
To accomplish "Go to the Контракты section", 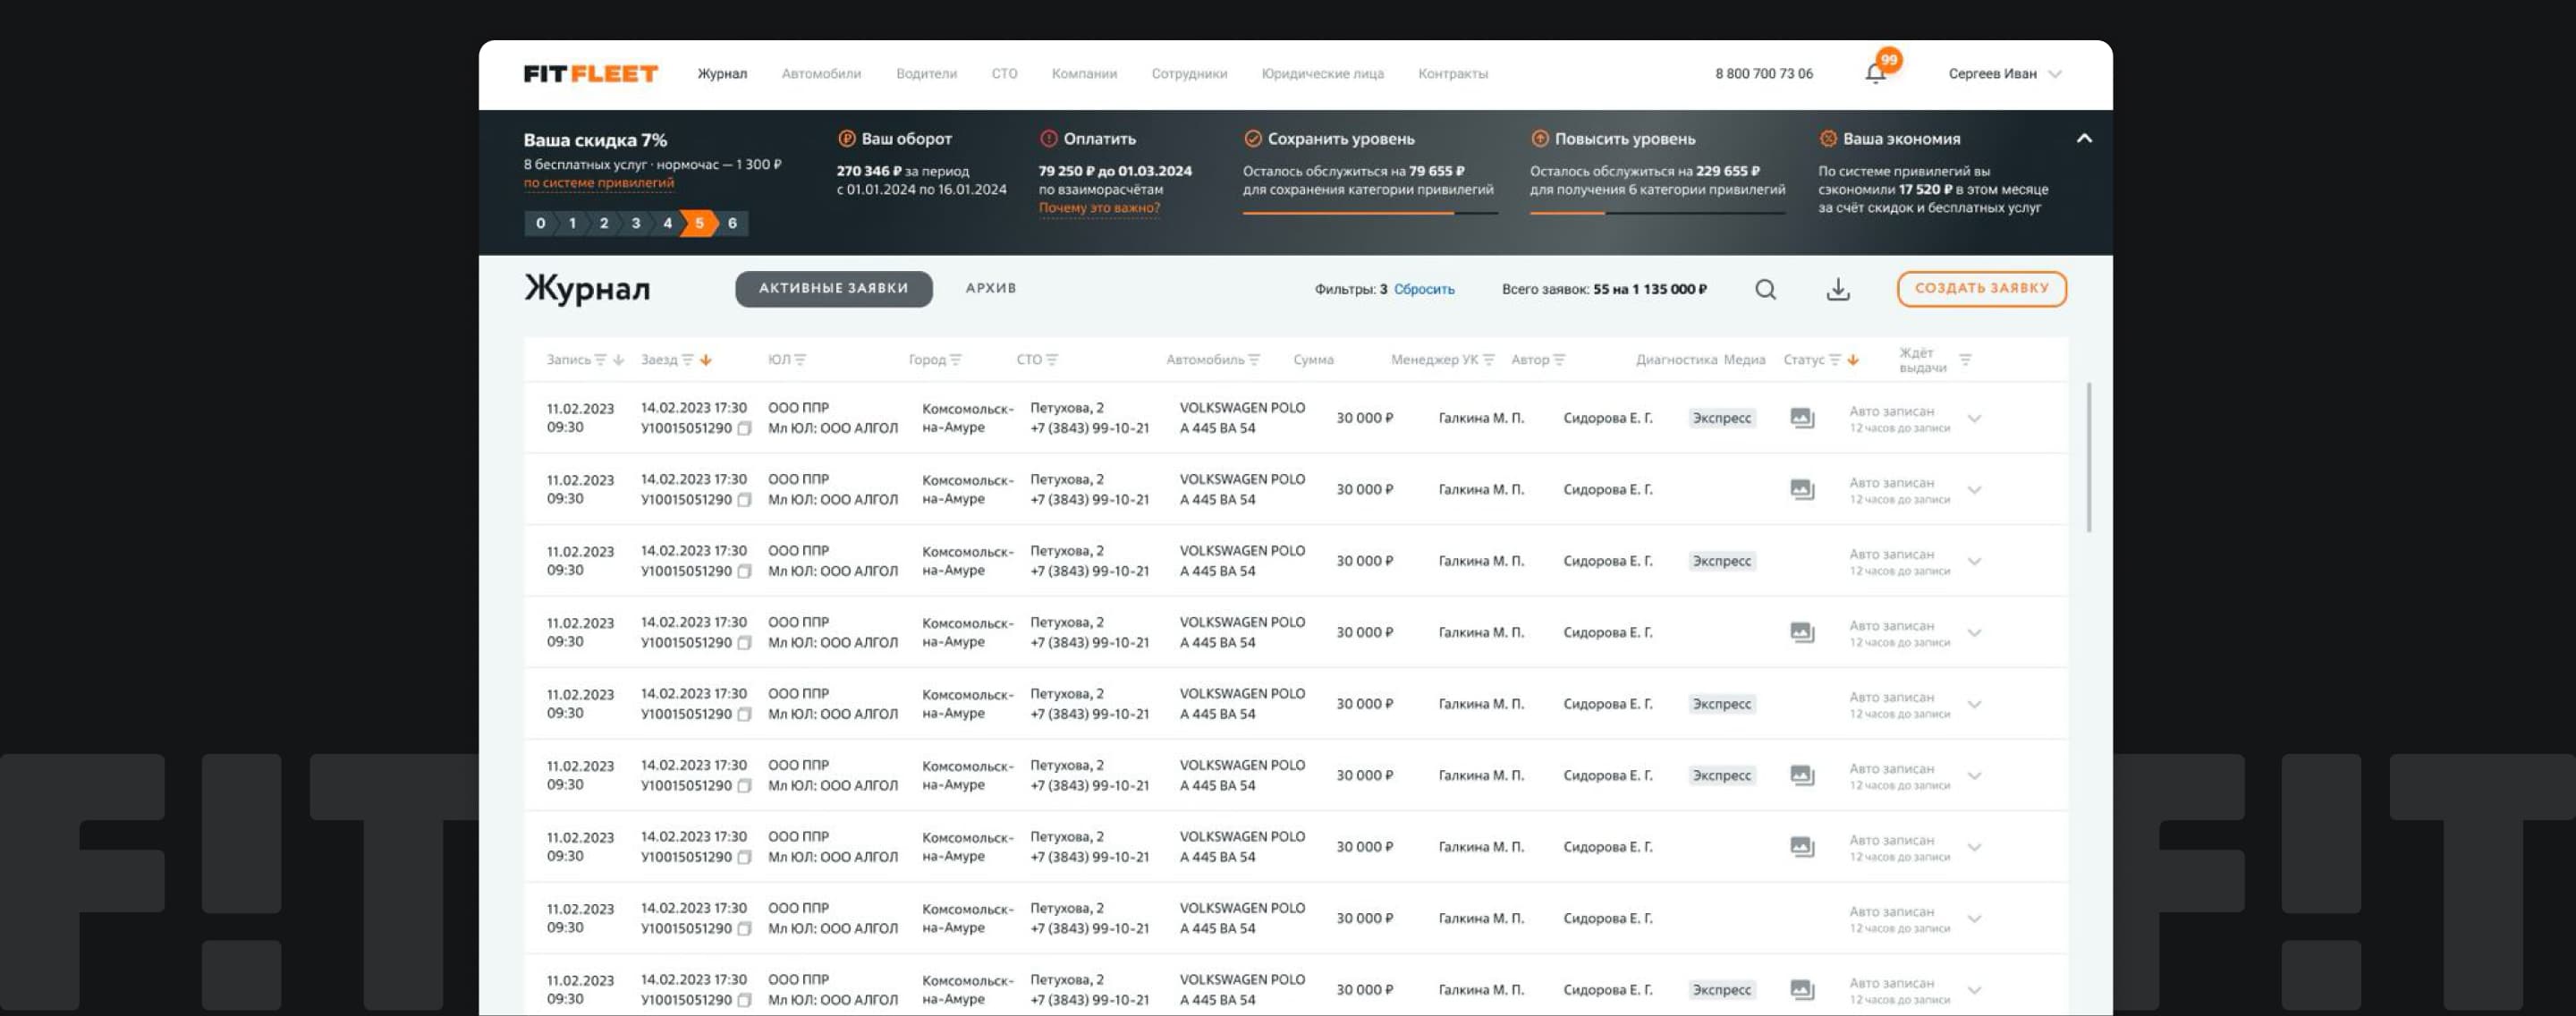I will (1453, 74).
